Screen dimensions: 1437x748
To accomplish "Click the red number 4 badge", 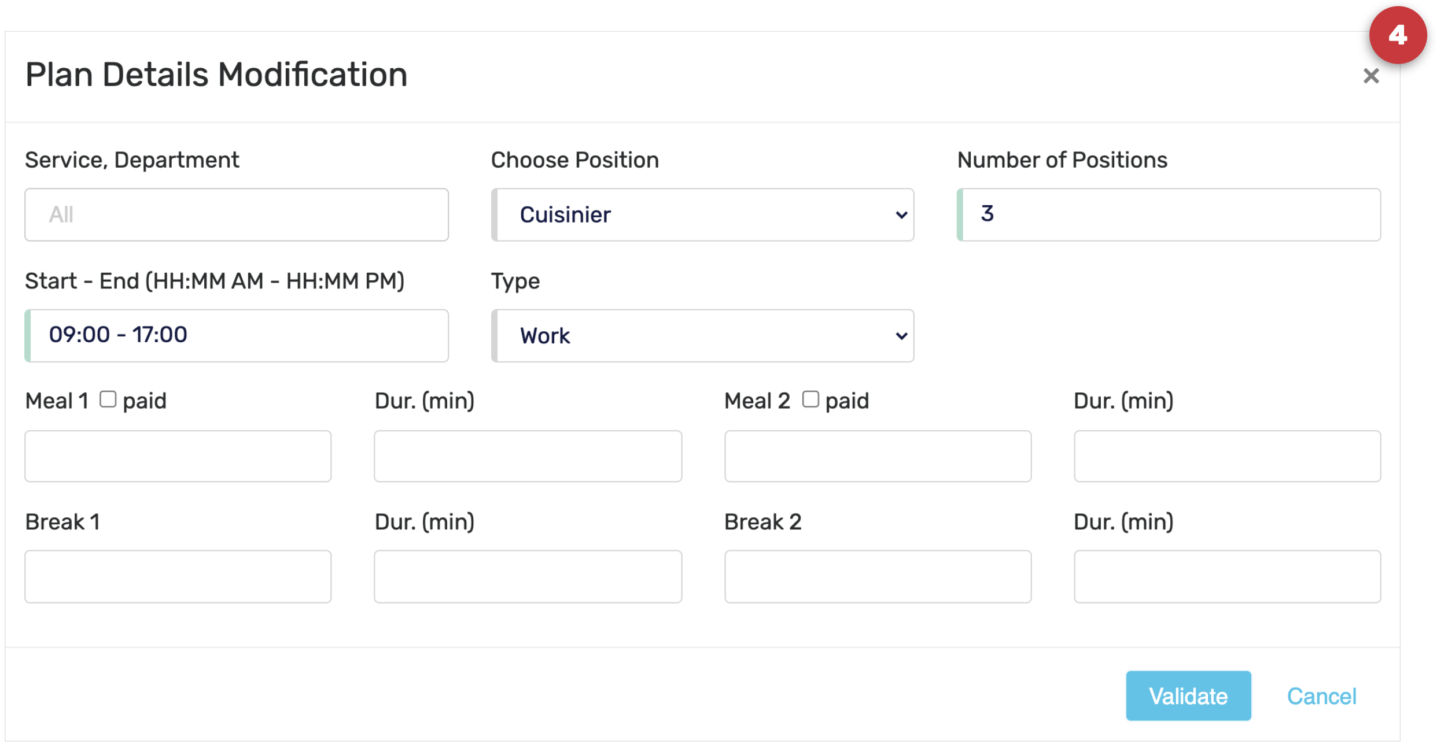I will point(1397,36).
